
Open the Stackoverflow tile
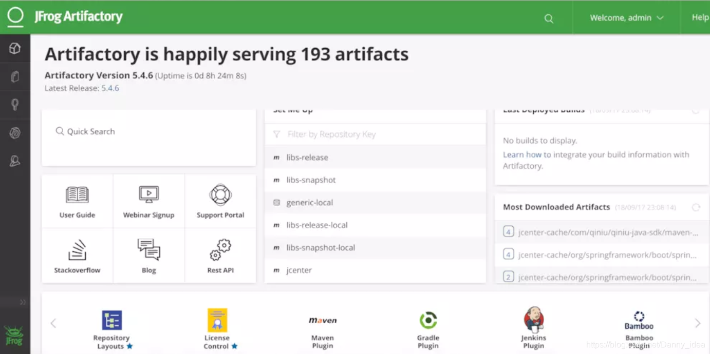(x=77, y=256)
